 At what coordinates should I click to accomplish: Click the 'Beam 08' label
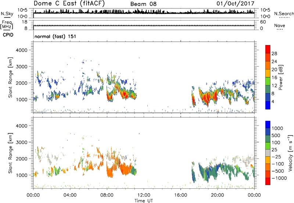[143, 4]
